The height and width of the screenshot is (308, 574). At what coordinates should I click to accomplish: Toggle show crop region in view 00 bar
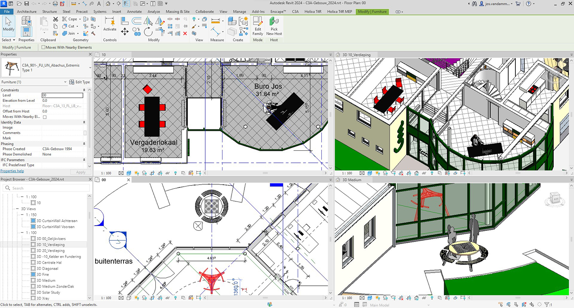(160, 297)
